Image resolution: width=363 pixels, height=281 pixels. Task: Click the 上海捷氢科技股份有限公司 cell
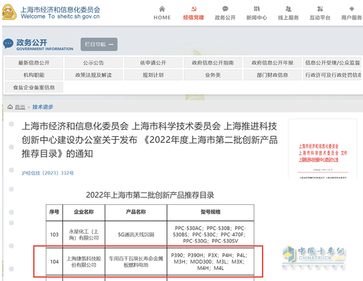(x=84, y=261)
